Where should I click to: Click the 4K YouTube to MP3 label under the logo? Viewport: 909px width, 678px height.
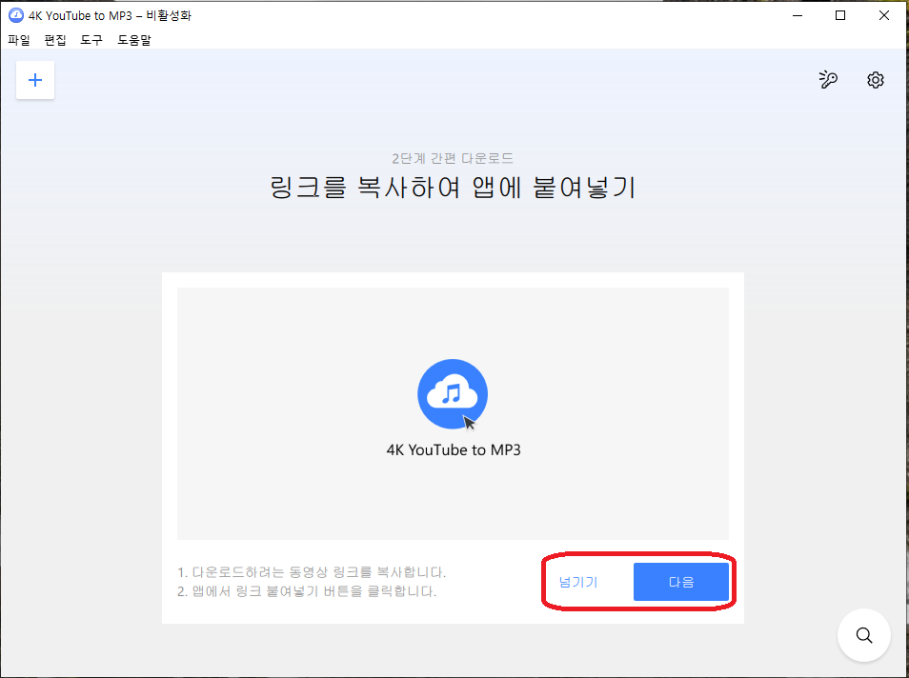(x=454, y=449)
